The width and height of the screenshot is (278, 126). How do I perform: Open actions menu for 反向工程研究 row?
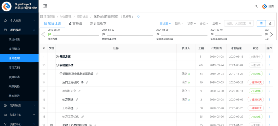269,82
